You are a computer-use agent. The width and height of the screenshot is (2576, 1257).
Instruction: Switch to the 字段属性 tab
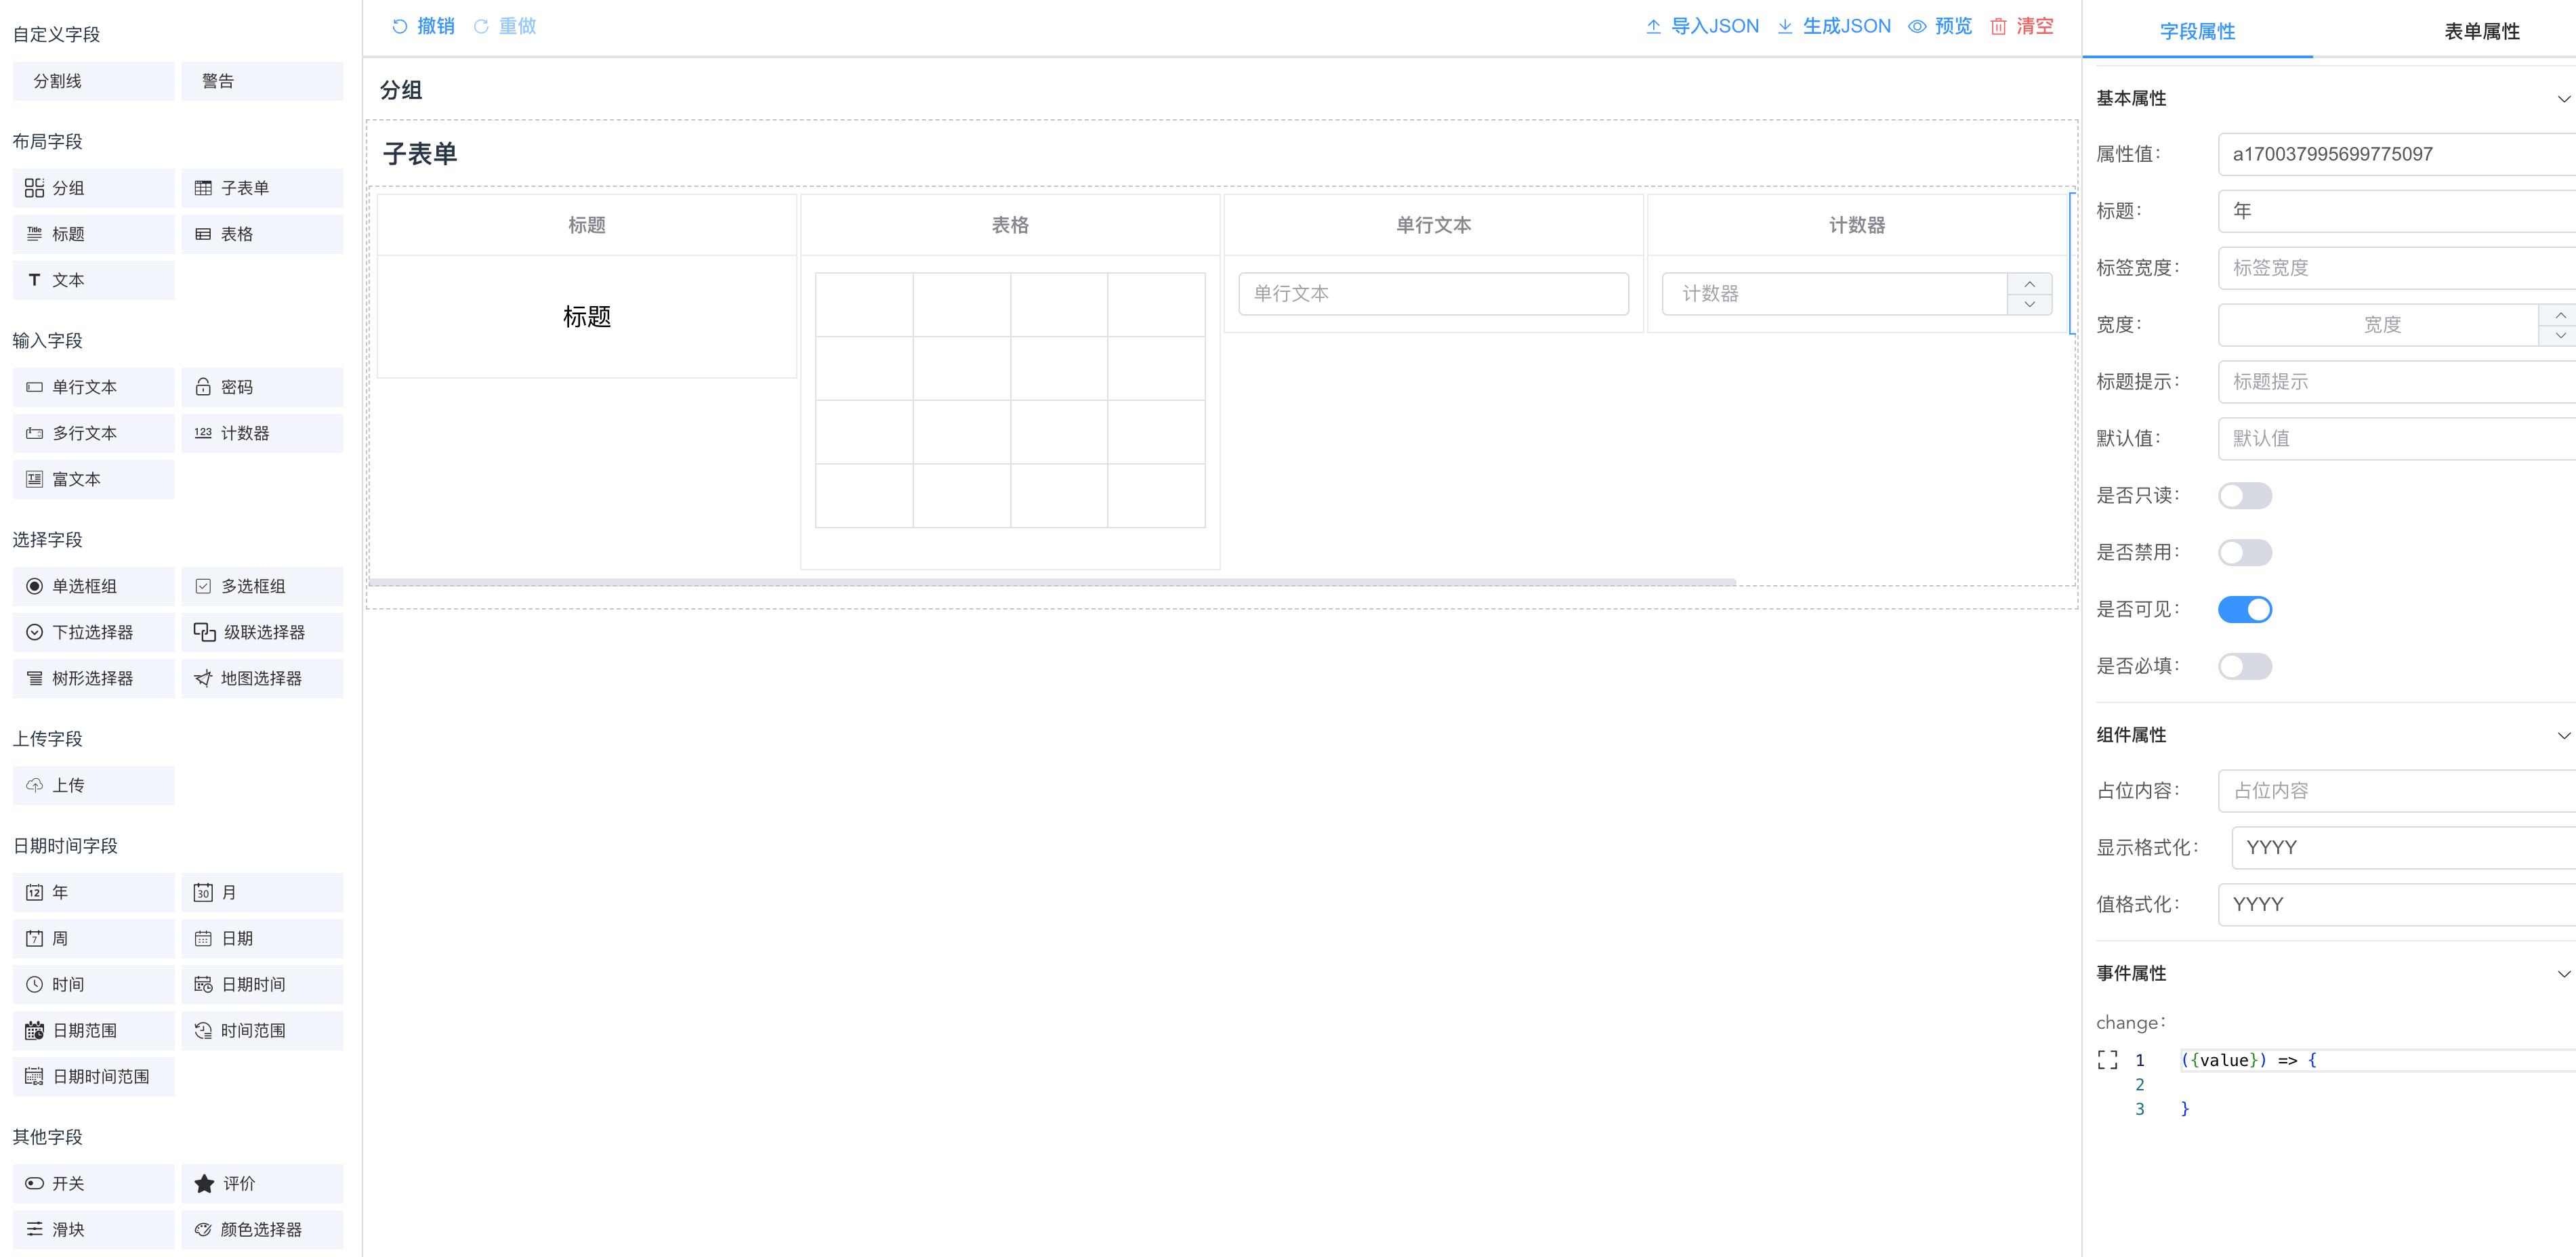pos(2196,31)
